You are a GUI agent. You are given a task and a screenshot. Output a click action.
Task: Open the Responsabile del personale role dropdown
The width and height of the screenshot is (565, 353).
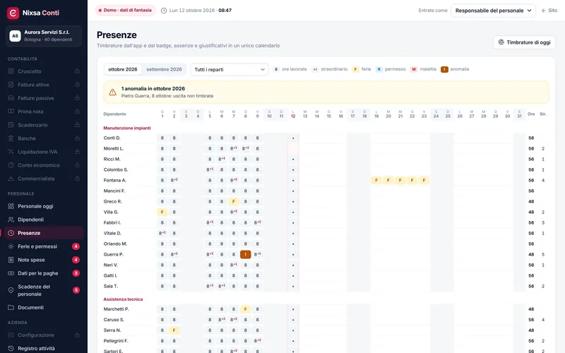click(493, 11)
